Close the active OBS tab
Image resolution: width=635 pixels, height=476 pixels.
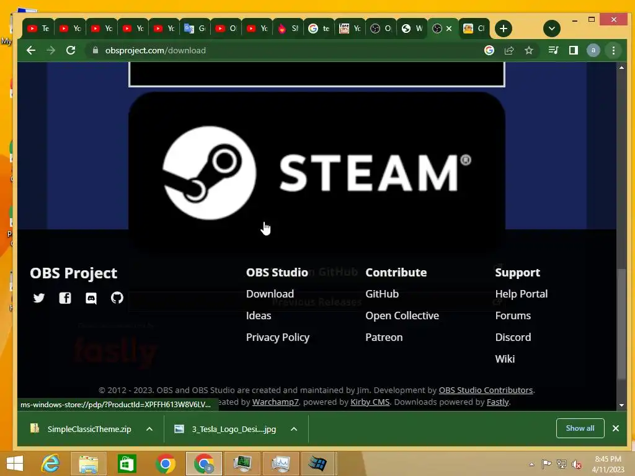(x=449, y=29)
